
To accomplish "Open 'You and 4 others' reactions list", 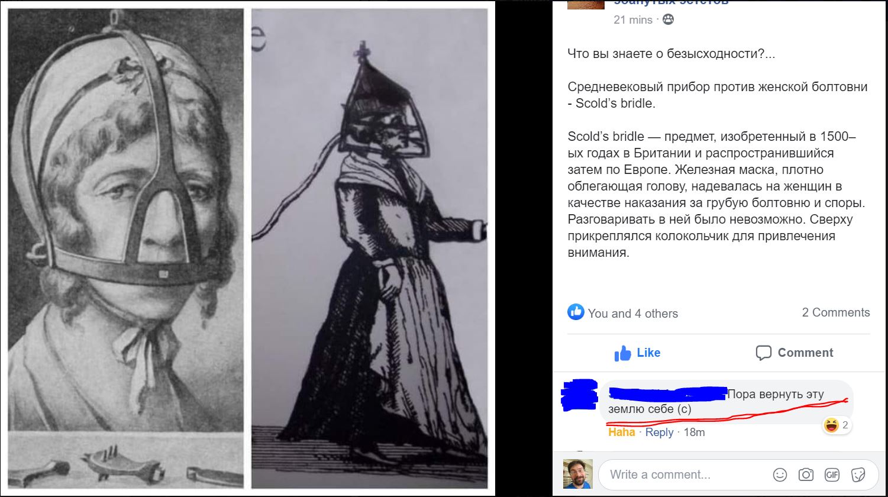I will click(633, 314).
